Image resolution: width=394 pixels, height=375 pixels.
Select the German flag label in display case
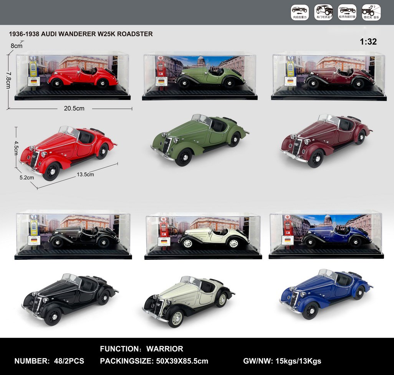pyautogui.click(x=35, y=81)
